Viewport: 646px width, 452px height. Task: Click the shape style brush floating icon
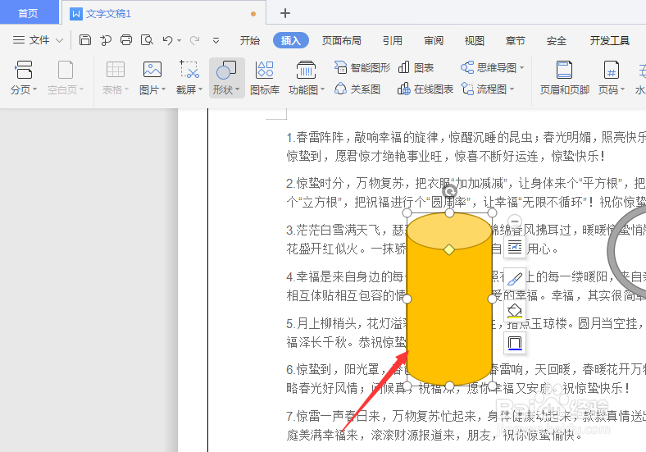click(515, 279)
